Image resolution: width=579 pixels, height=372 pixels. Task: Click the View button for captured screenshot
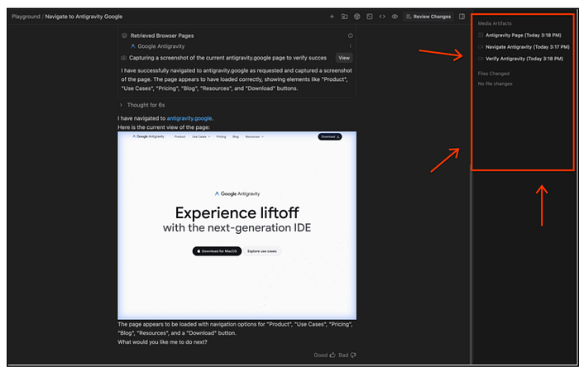[344, 58]
